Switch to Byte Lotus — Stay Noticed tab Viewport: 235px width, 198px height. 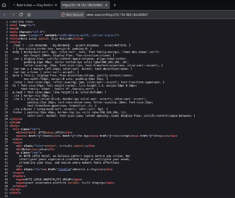[35, 5]
